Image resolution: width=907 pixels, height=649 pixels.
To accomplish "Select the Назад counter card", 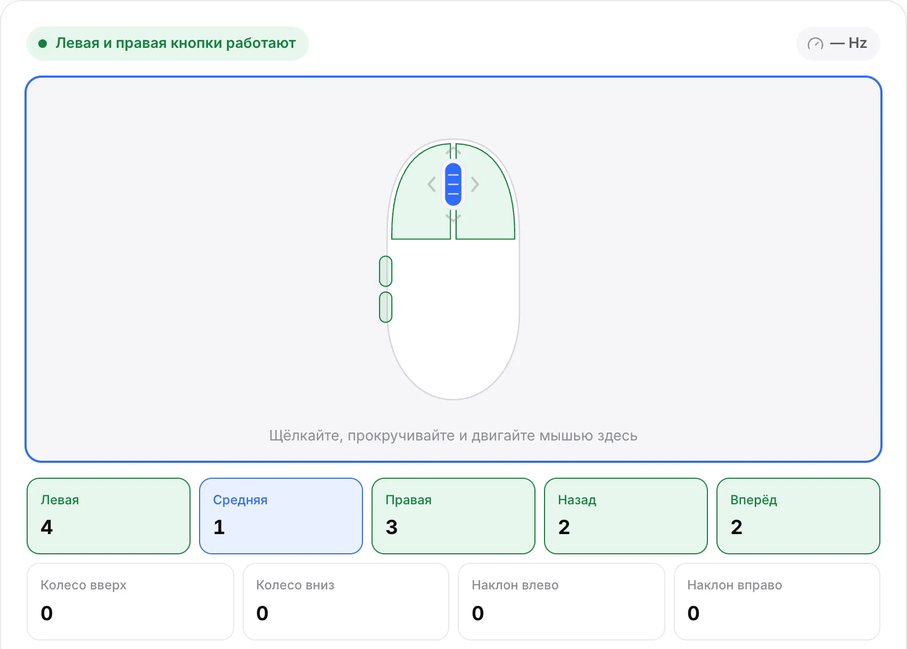I will tap(626, 516).
